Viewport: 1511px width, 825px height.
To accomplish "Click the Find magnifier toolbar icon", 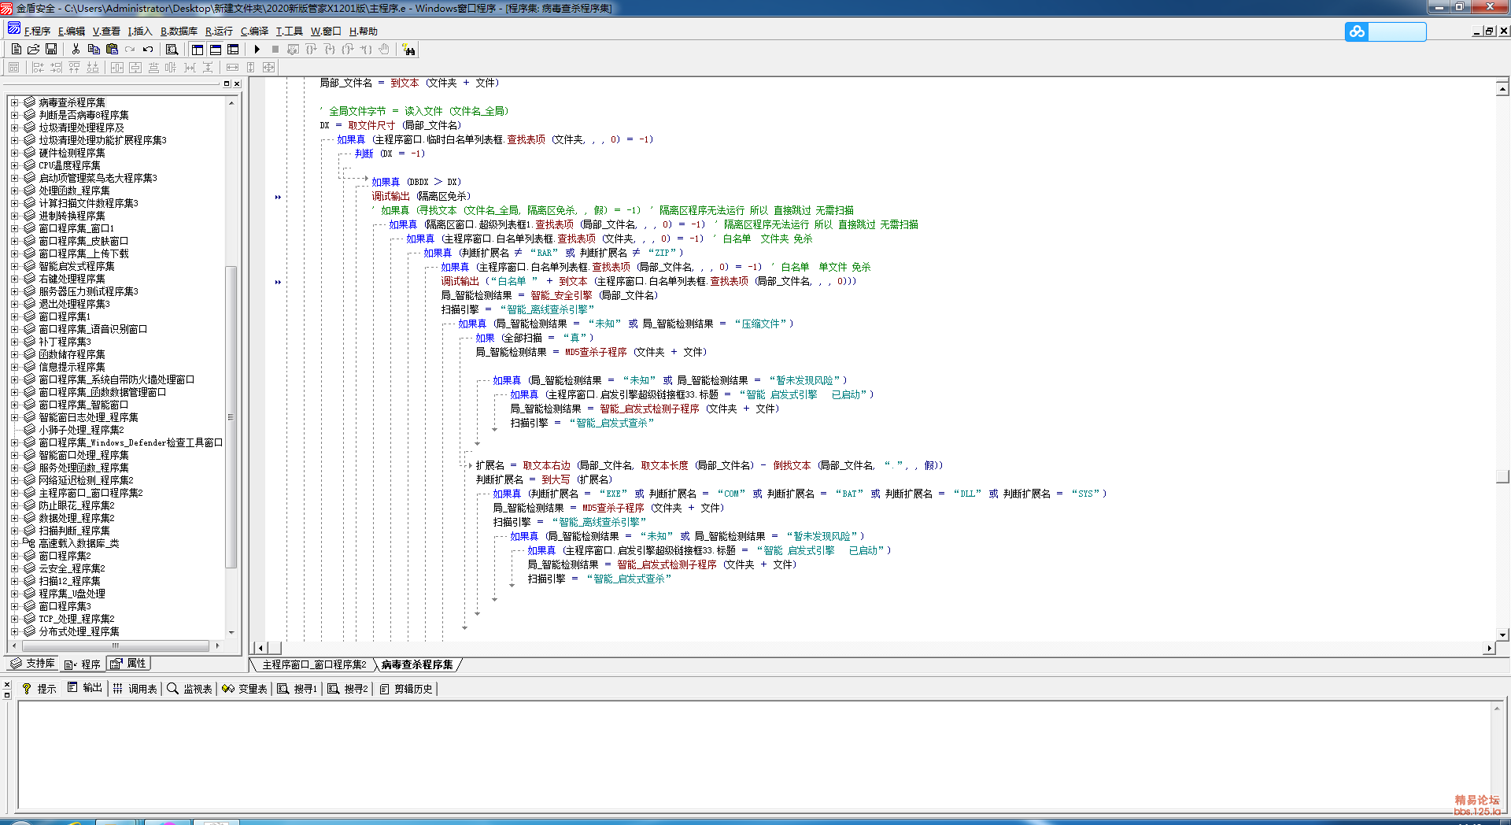I will pos(172,49).
